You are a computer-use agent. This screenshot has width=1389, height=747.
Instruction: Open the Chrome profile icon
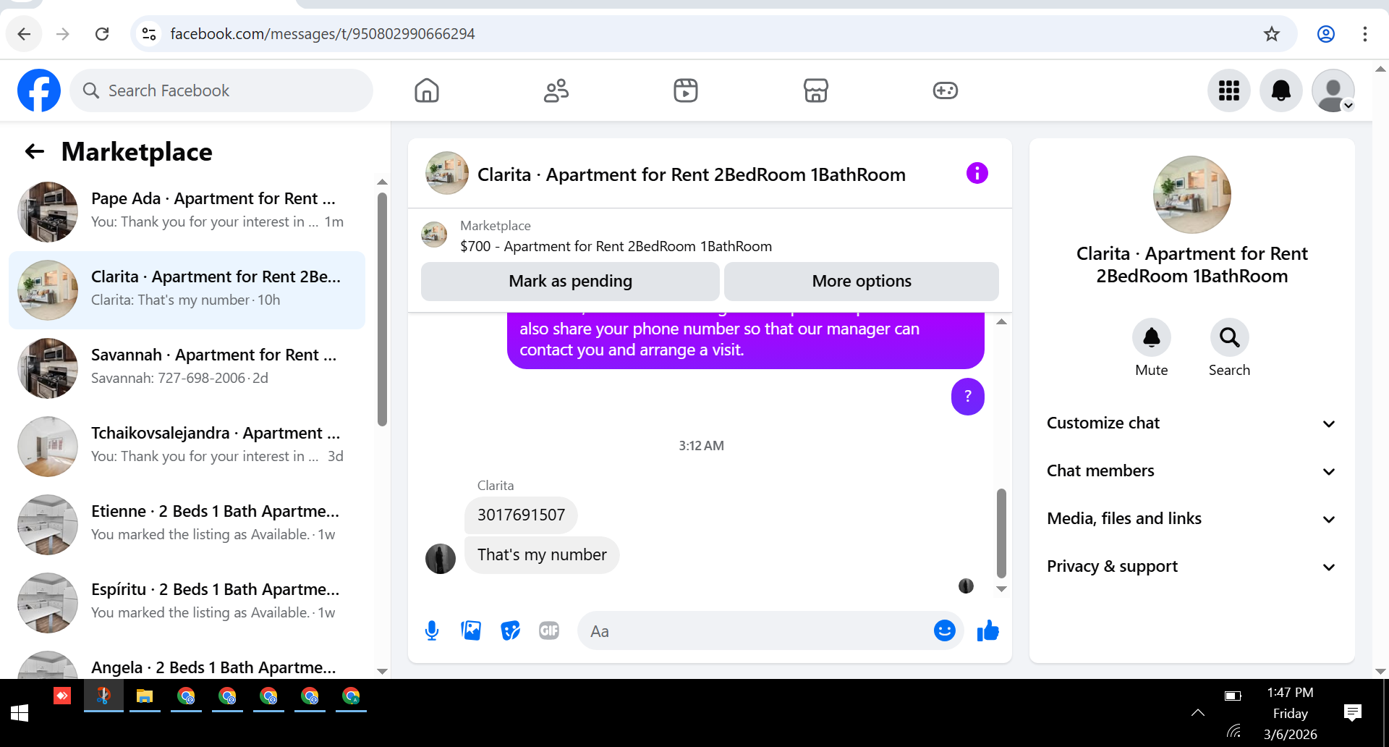[x=1325, y=34]
